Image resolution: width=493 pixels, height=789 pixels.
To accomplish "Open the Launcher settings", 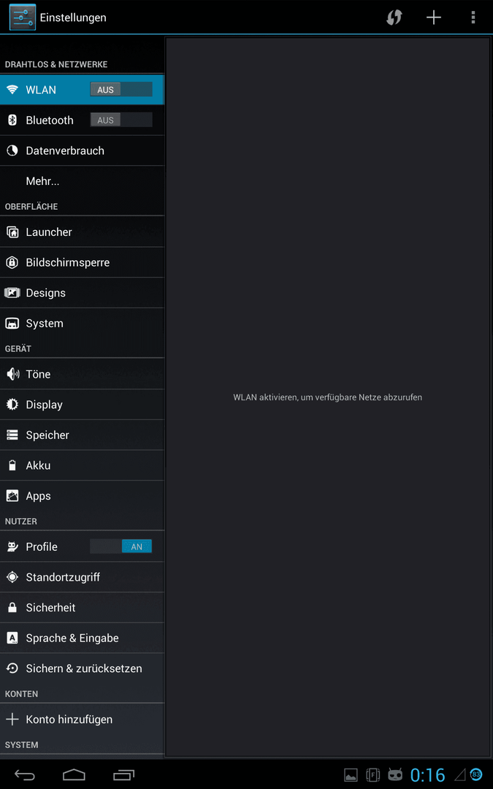I will (x=82, y=232).
